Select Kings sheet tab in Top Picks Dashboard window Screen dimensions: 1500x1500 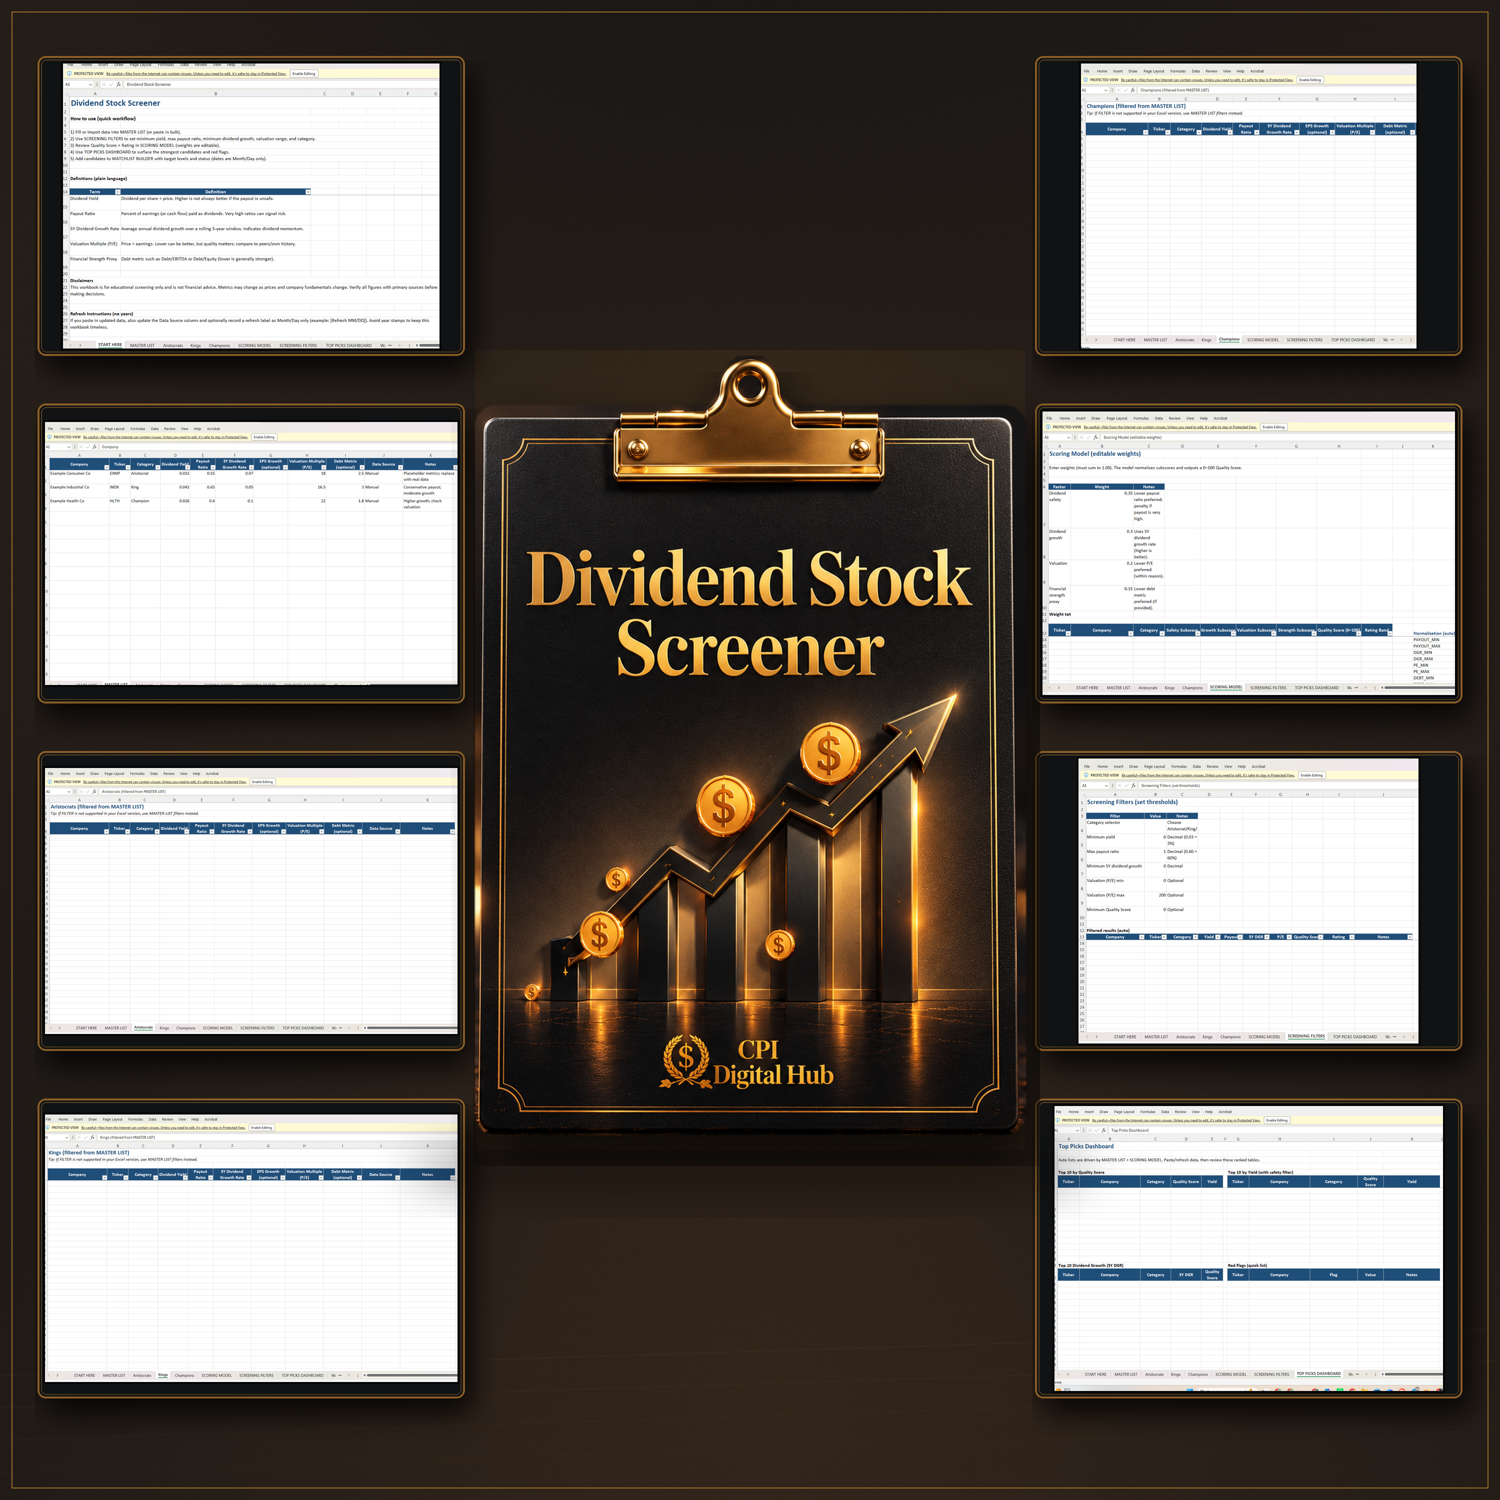[1175, 1375]
